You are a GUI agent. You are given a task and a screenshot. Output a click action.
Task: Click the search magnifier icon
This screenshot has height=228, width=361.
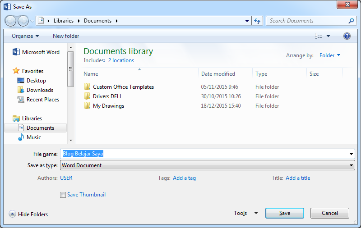coord(351,21)
